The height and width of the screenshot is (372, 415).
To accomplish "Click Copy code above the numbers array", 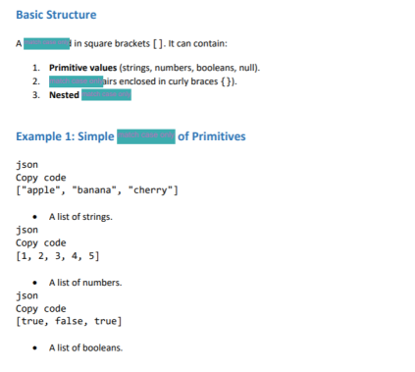I will point(41,243).
